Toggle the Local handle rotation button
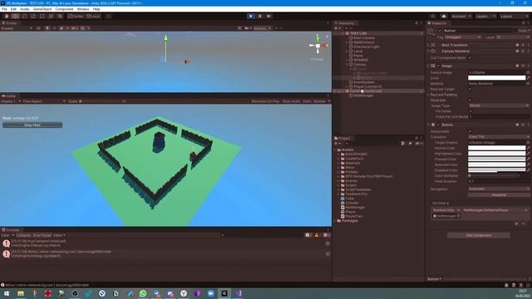This screenshot has width=532, height=299. pos(93,17)
